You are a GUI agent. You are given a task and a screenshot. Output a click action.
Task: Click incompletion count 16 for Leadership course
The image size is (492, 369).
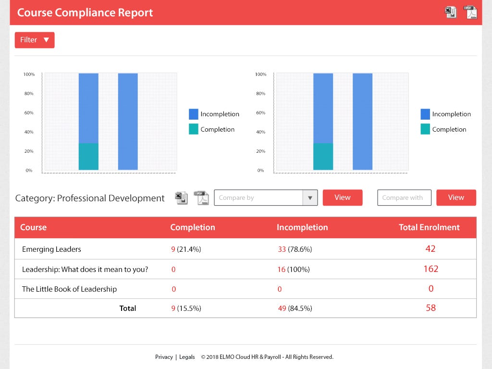[282, 269]
